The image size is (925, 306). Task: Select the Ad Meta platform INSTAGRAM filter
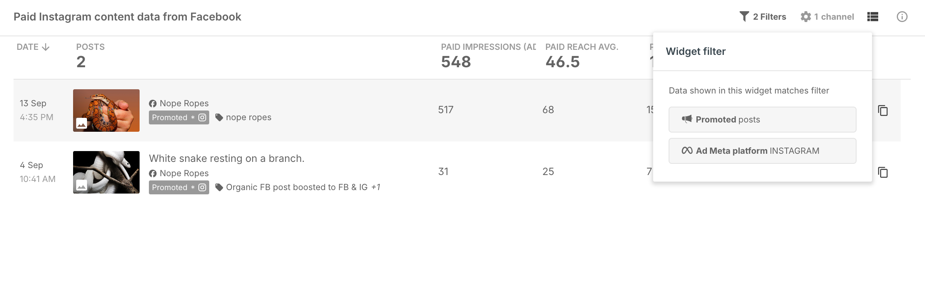pyautogui.click(x=762, y=151)
